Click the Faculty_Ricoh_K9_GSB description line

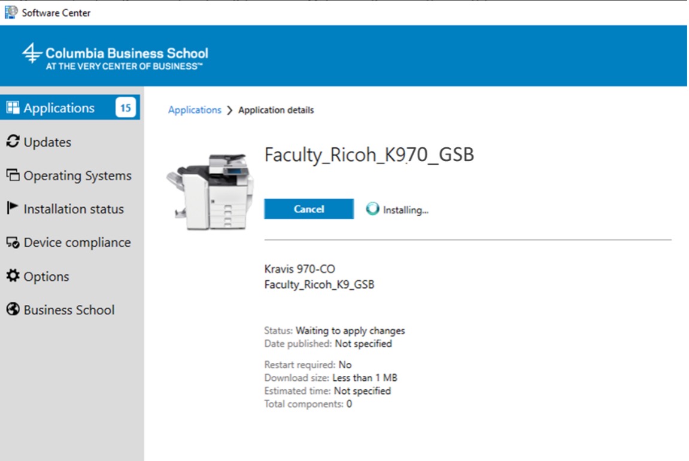(320, 284)
